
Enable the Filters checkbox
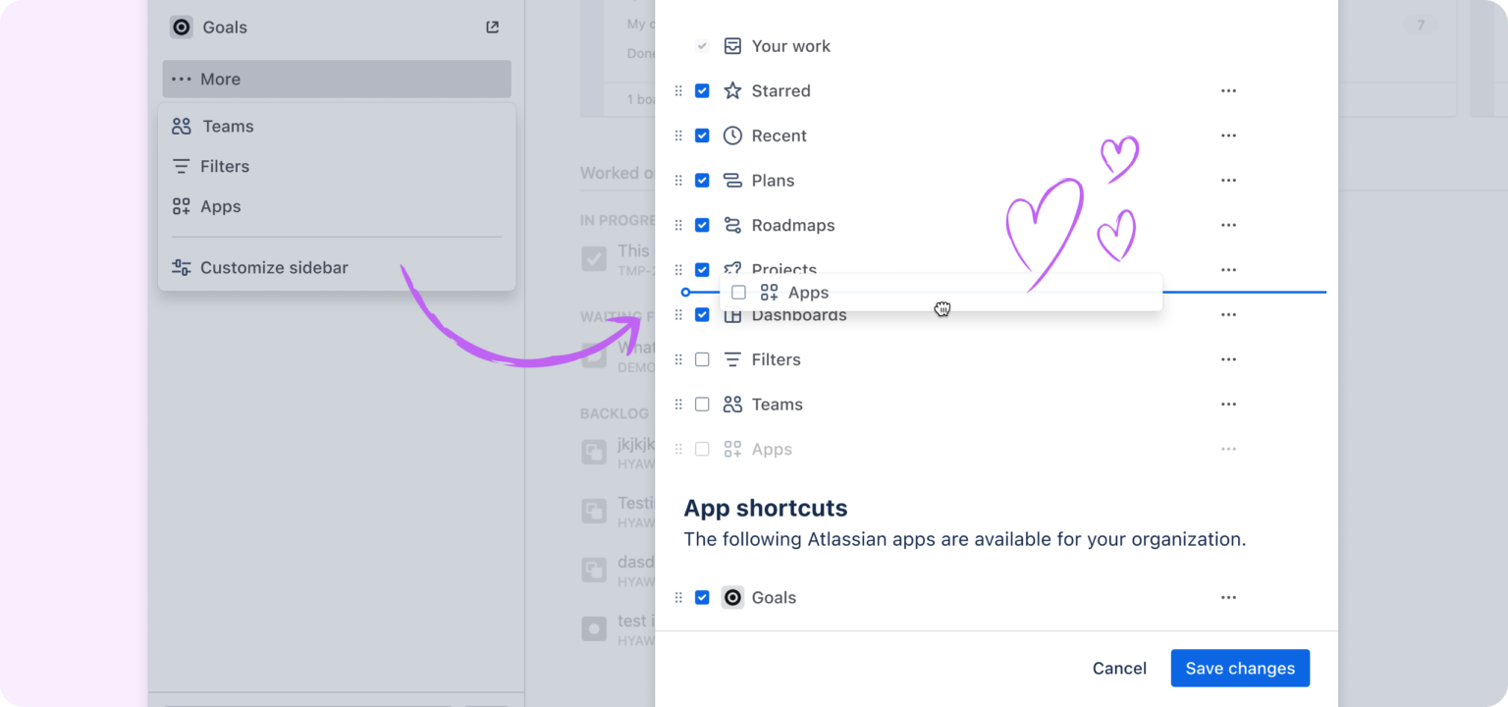pos(702,359)
